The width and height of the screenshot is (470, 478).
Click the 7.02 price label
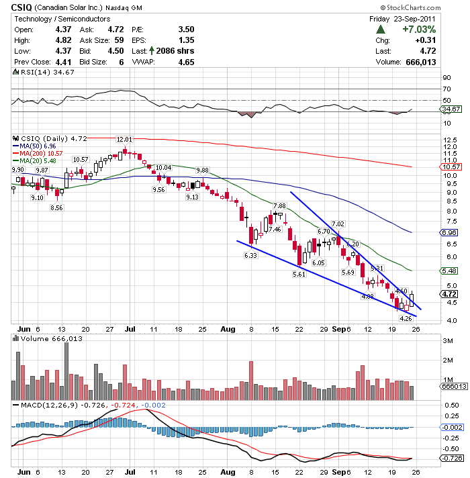pos(338,224)
